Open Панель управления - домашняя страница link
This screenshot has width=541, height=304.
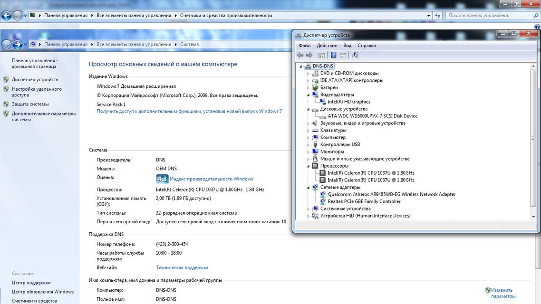coord(35,64)
